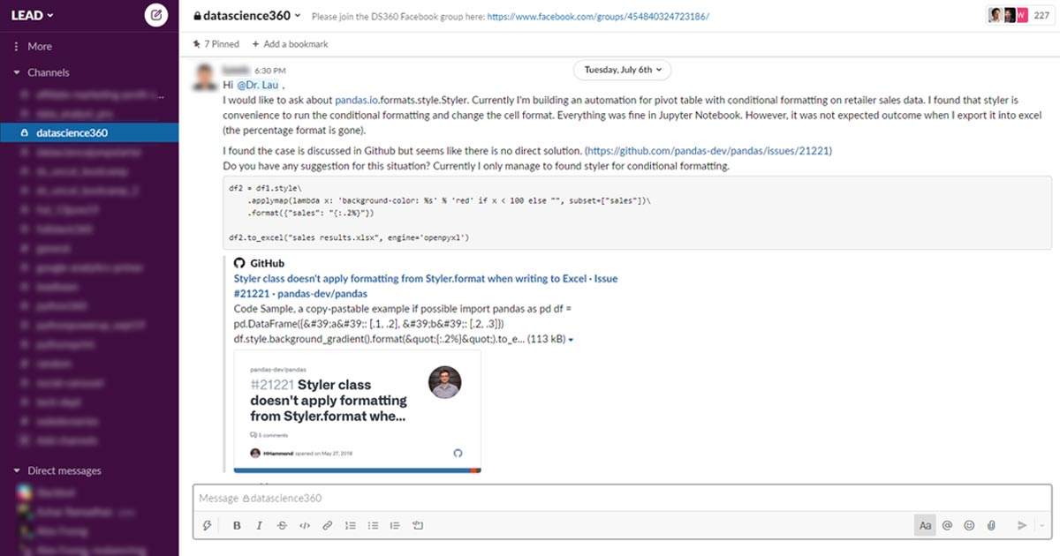This screenshot has width=1060, height=556.
Task: Click the GitHub logo in the link preview
Action: (239, 263)
